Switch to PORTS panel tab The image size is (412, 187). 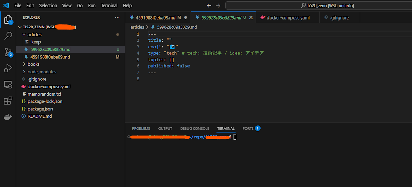point(251,129)
